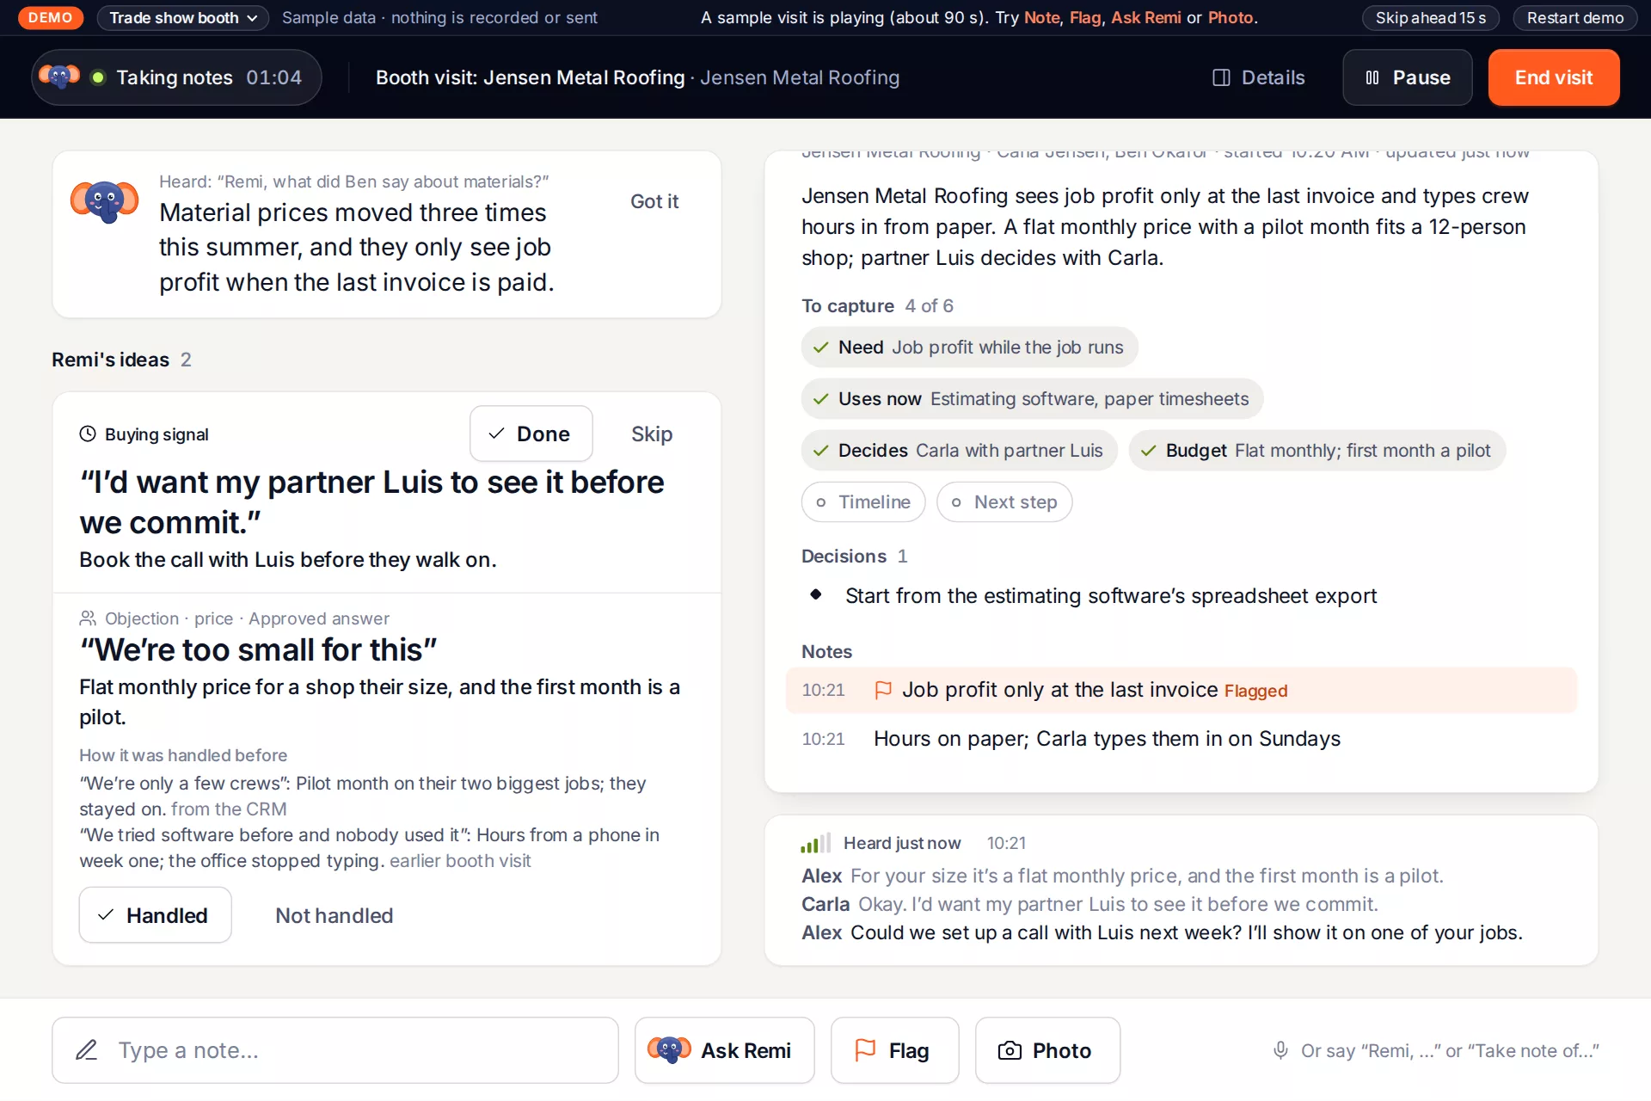Viewport: 1651px width, 1101px height.
Task: Restart the demo
Action: pyautogui.click(x=1574, y=18)
